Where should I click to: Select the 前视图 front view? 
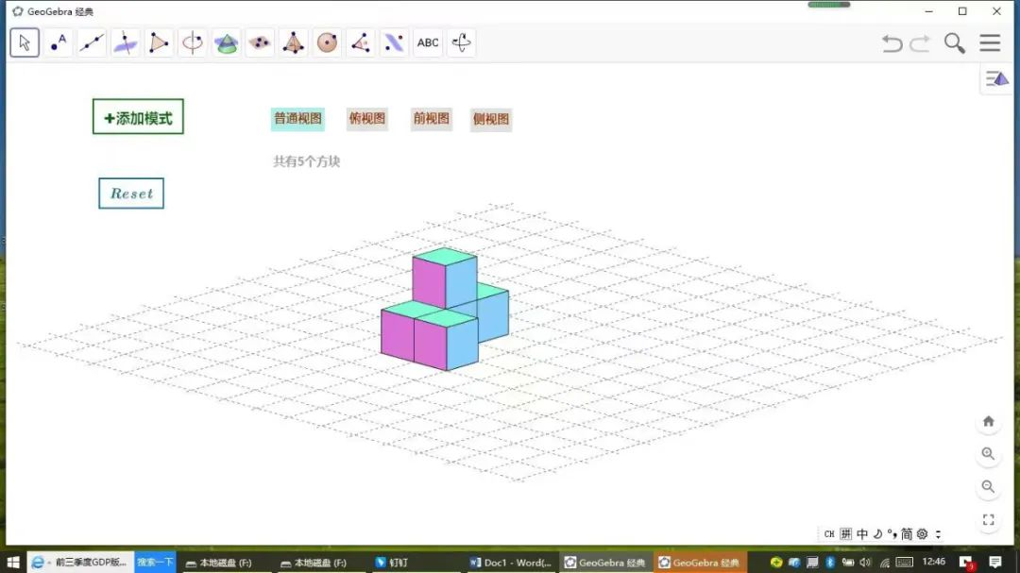coord(432,119)
